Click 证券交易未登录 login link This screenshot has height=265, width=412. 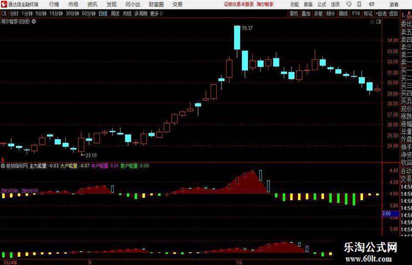[x=239, y=4]
